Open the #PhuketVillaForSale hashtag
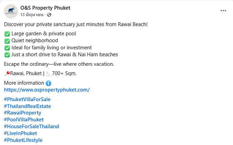The width and height of the screenshot is (233, 145). pyautogui.click(x=27, y=99)
